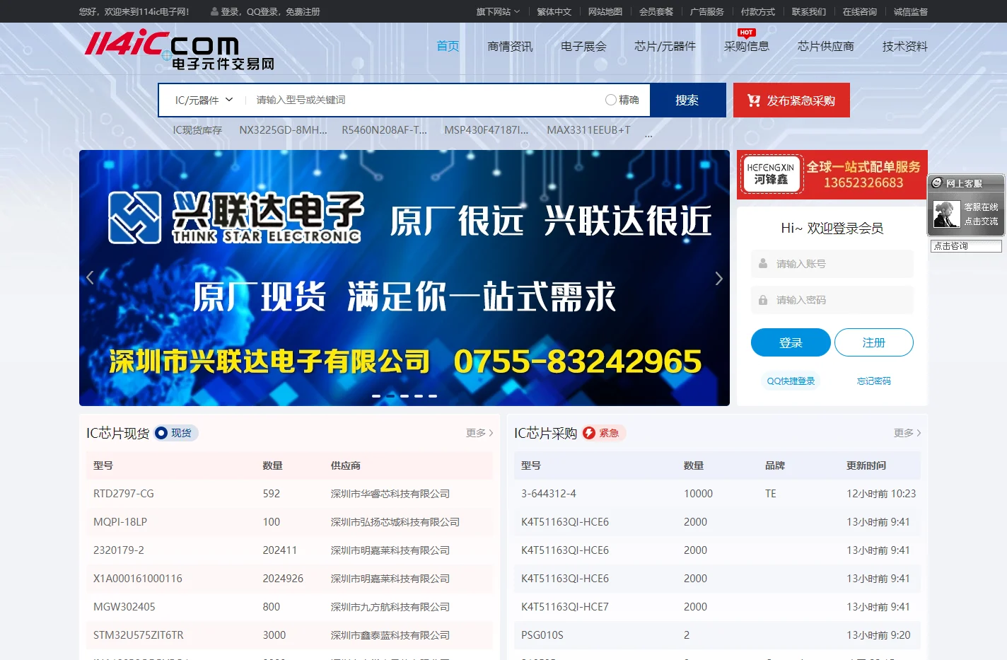The image size is (1007, 660).
Task: Open the 首页 navigation tab
Action: (448, 46)
